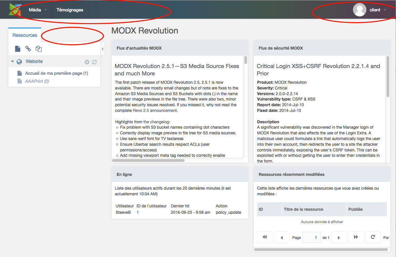Click vertical scrollbar in security feed
The image size is (396, 257).
pos(388,76)
